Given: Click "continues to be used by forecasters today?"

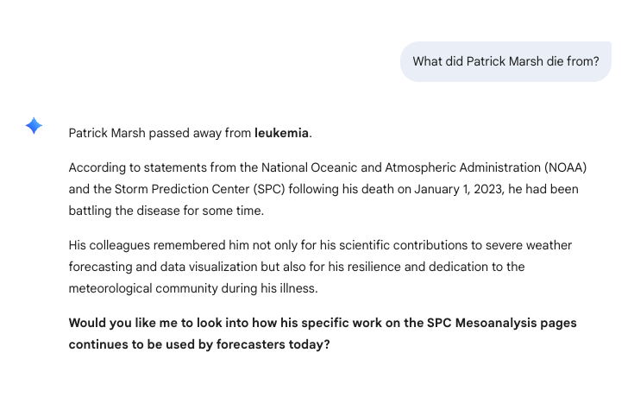Looking at the screenshot, I should tap(199, 344).
